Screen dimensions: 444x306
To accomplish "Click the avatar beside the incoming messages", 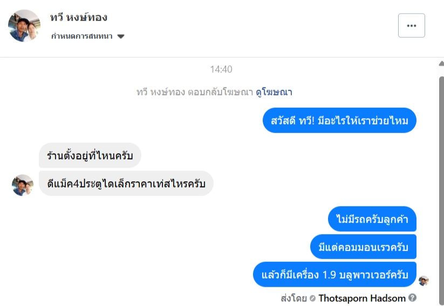I will [23, 185].
